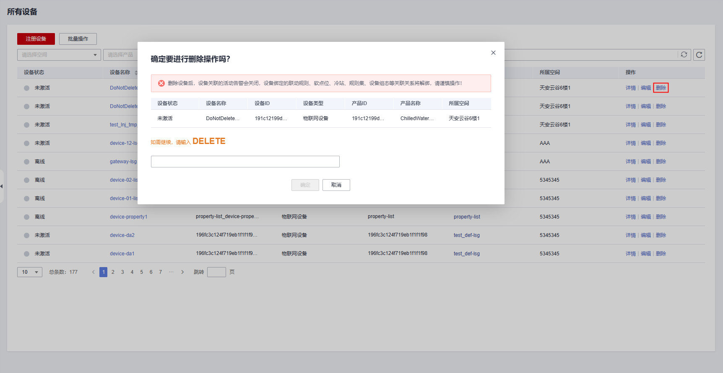723x373 pixels.
Task: Open the page size dropdown showing 10
Action: (30, 272)
